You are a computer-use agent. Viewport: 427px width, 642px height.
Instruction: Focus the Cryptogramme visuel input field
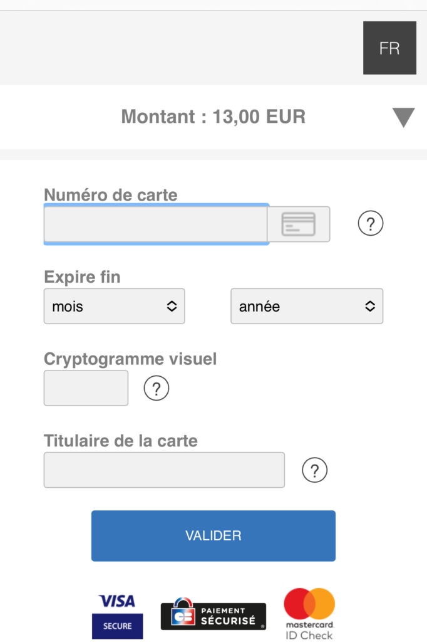tap(86, 388)
